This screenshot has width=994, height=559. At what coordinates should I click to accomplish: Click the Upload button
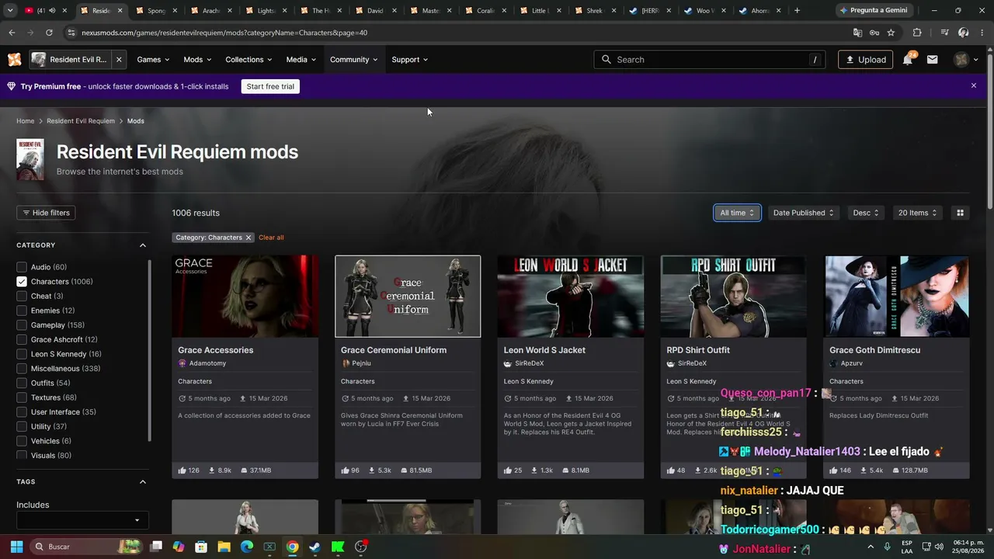[x=865, y=60]
